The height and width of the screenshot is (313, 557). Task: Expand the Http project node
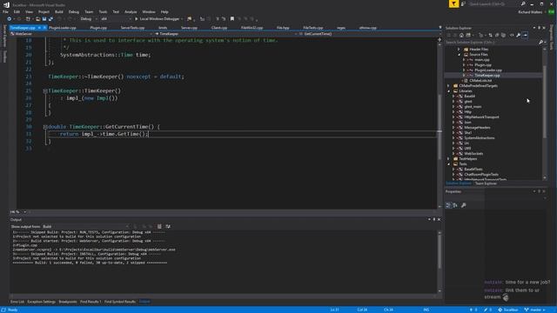453,112
